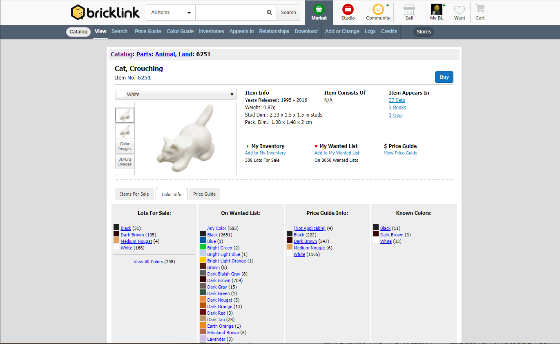Click Bright Green swatch in Wanted List

coord(203,247)
